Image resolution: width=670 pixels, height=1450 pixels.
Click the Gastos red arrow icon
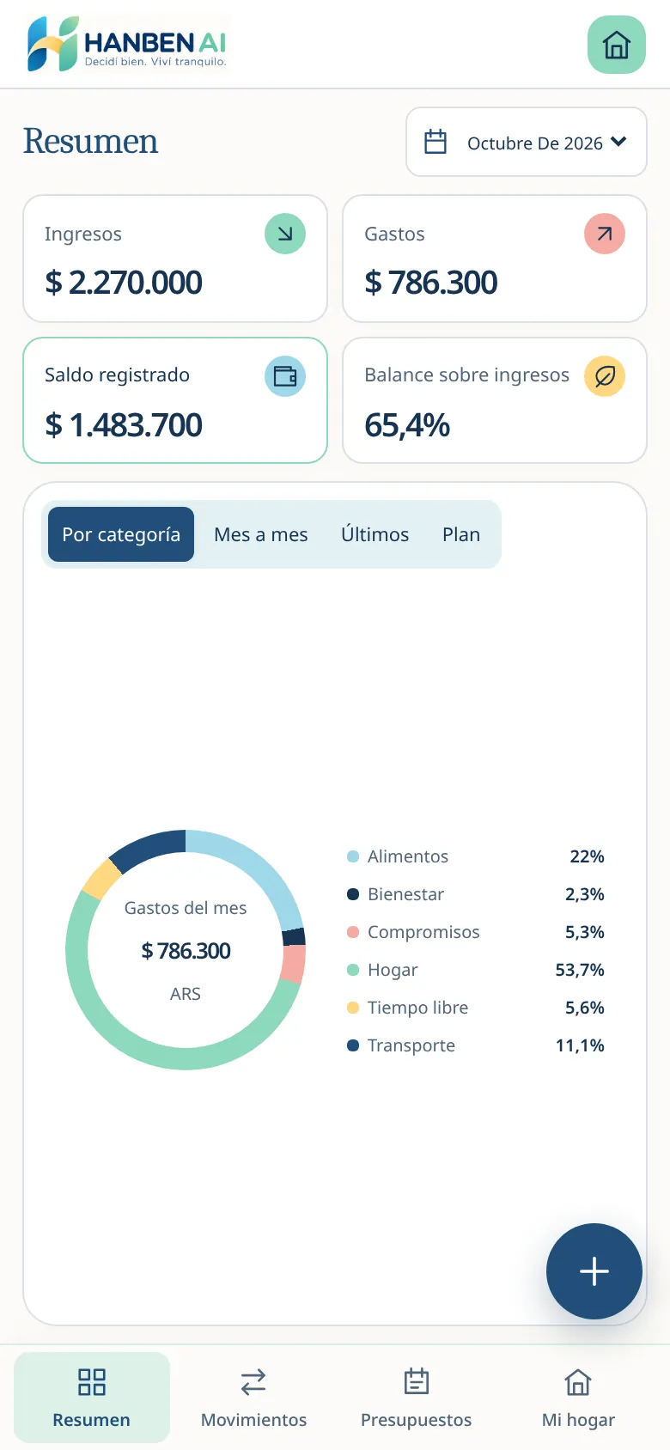tap(605, 234)
